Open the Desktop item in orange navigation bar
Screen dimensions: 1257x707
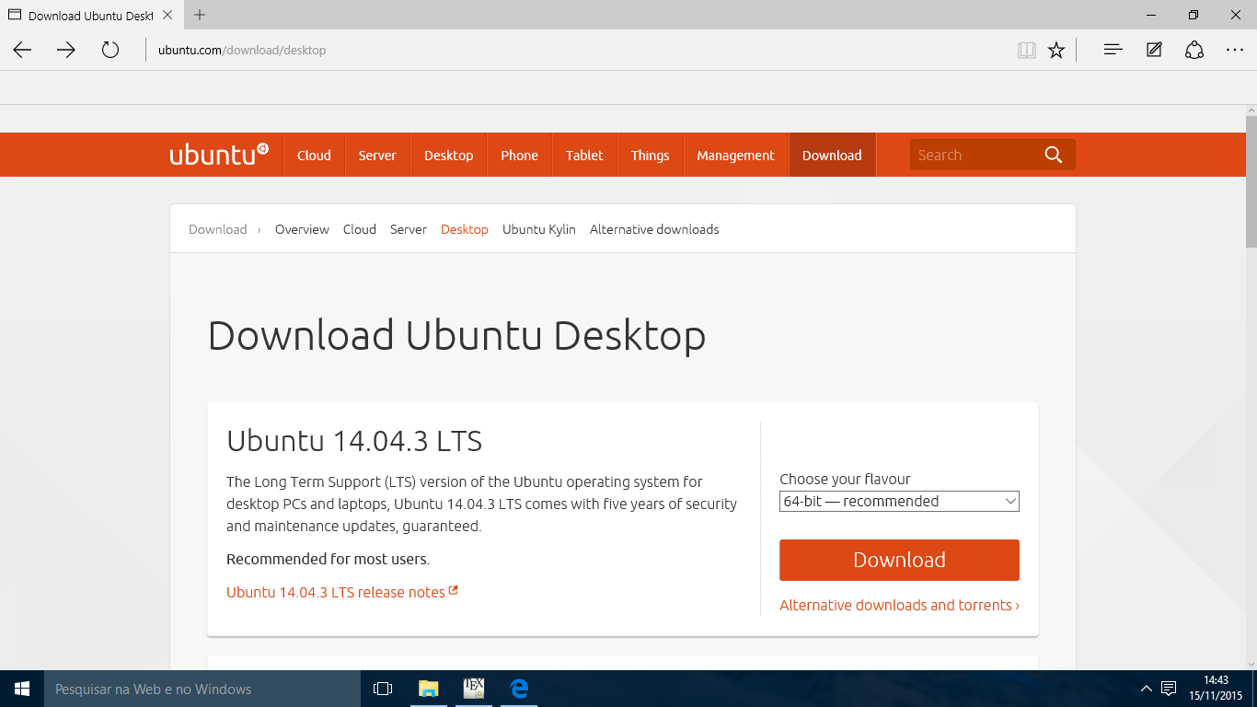coord(448,155)
